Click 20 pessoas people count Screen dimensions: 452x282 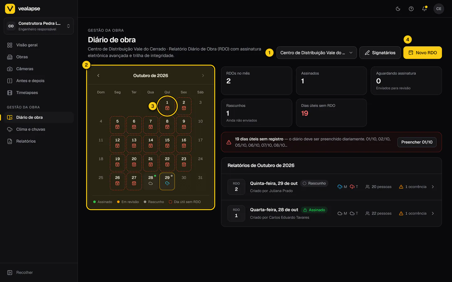tap(379, 187)
